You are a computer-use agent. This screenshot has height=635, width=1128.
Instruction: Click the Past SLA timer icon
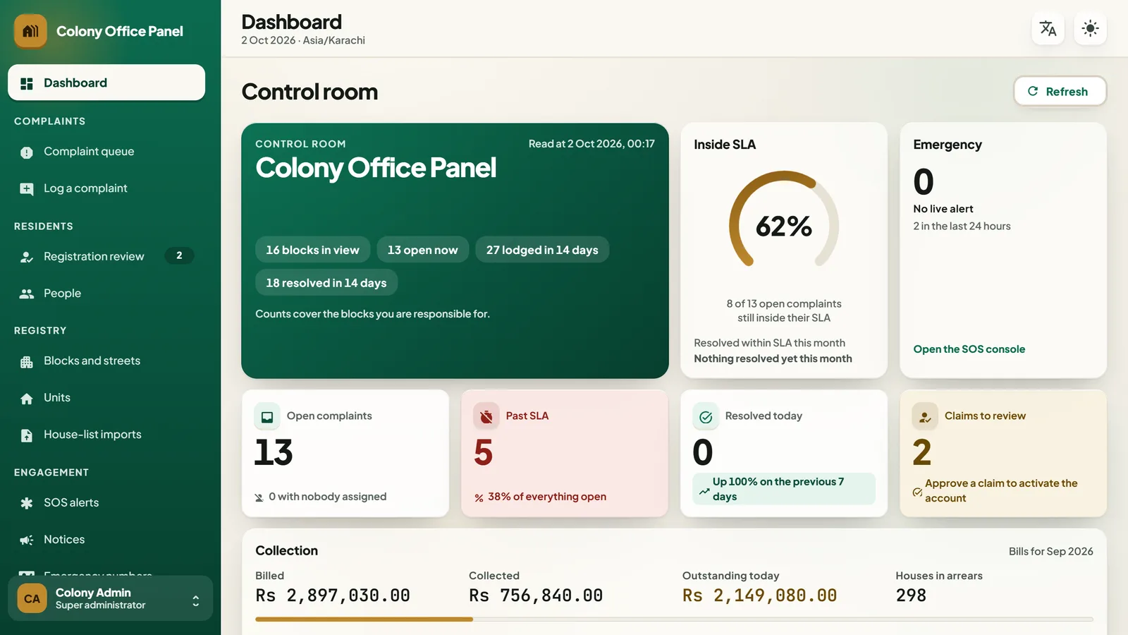(486, 417)
